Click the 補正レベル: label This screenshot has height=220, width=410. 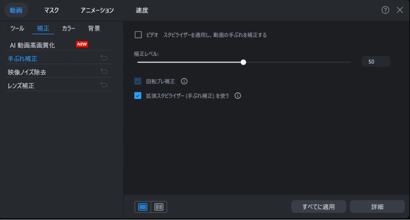coord(146,54)
